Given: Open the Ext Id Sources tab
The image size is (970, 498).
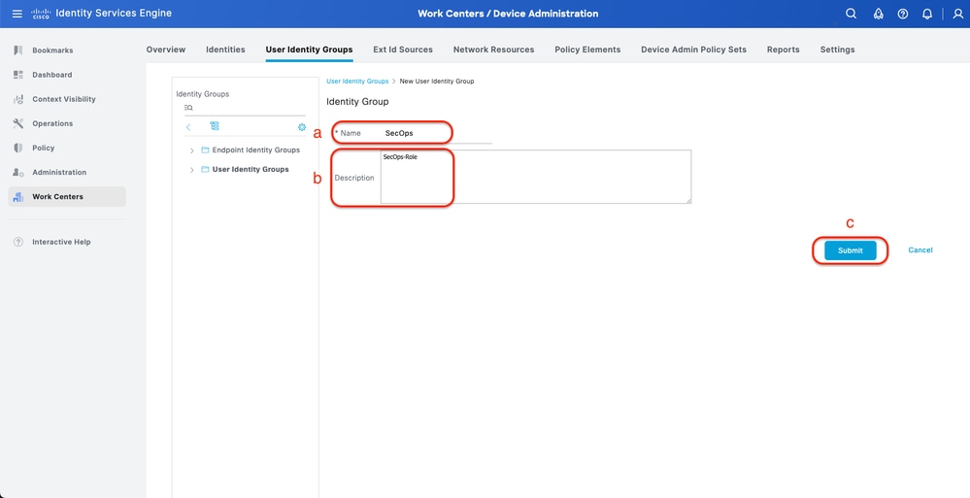Looking at the screenshot, I should (x=403, y=50).
